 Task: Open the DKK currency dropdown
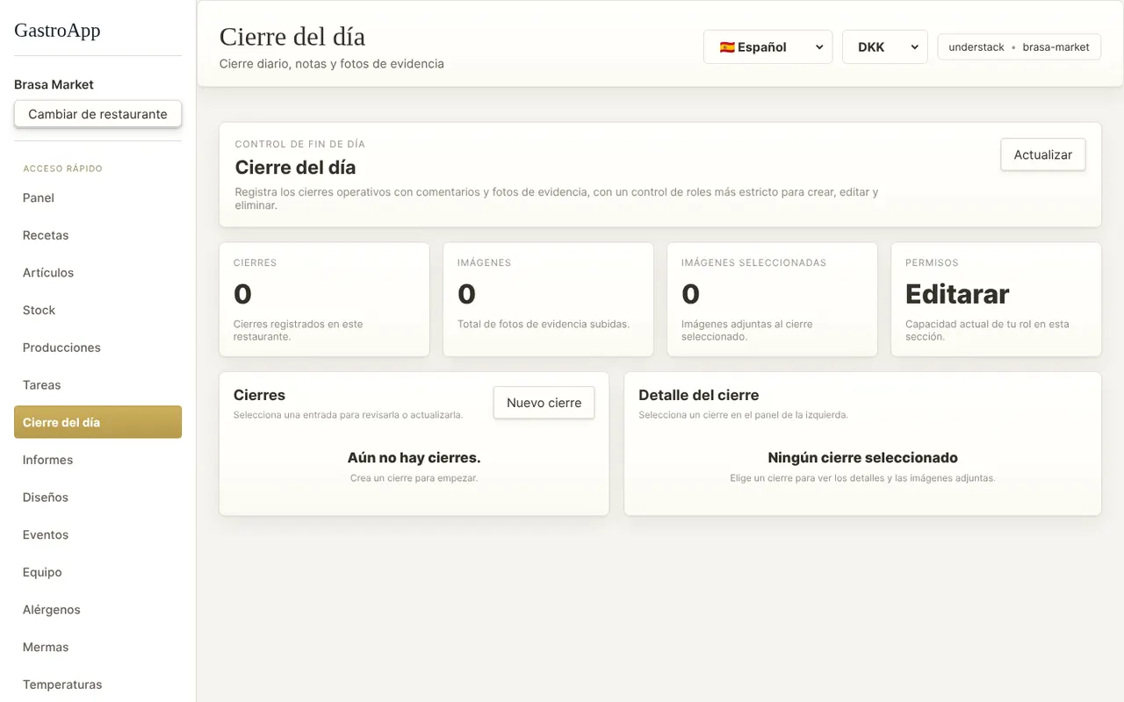coord(884,47)
